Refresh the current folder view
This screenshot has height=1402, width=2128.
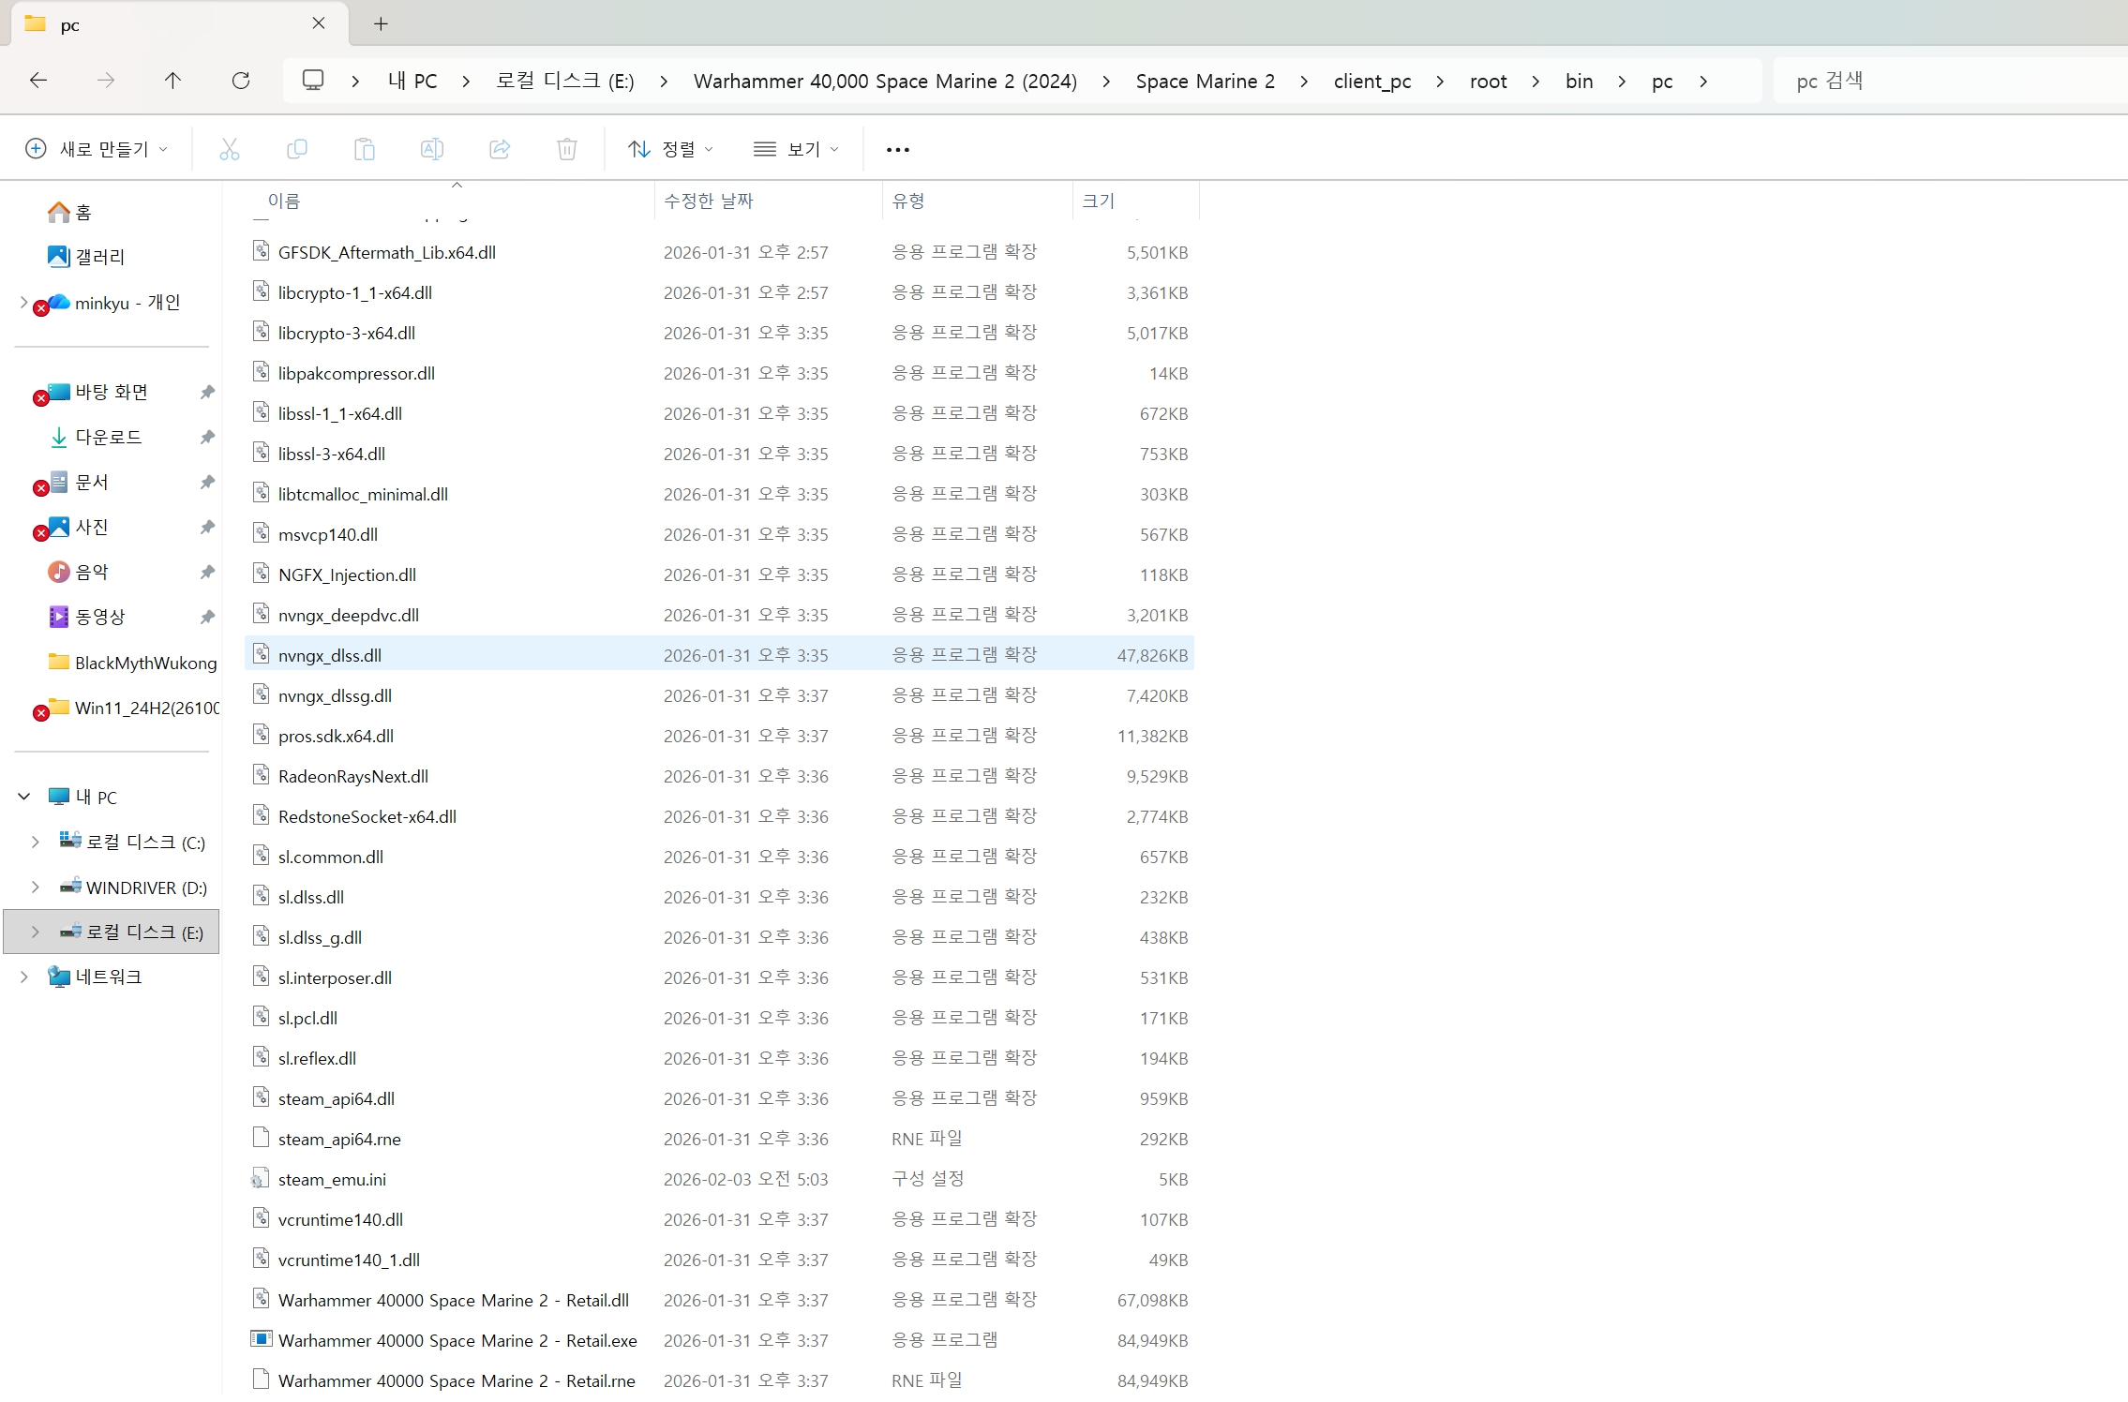point(241,81)
